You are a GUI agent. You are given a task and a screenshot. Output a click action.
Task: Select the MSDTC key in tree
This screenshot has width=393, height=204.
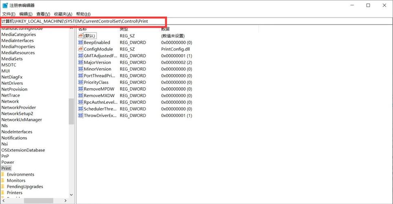[x=9, y=65]
